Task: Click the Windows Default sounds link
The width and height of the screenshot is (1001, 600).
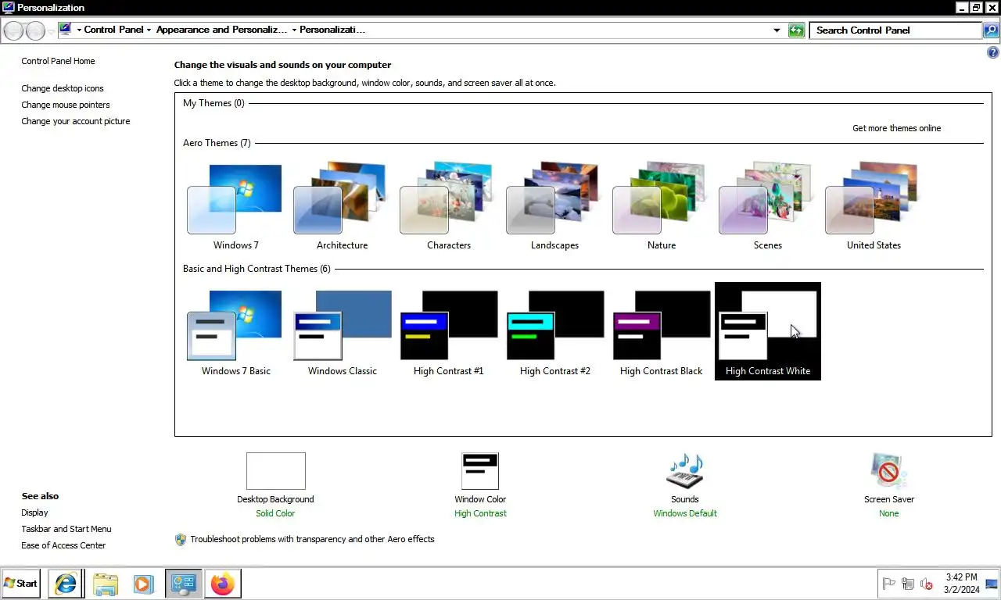Action: (x=685, y=513)
